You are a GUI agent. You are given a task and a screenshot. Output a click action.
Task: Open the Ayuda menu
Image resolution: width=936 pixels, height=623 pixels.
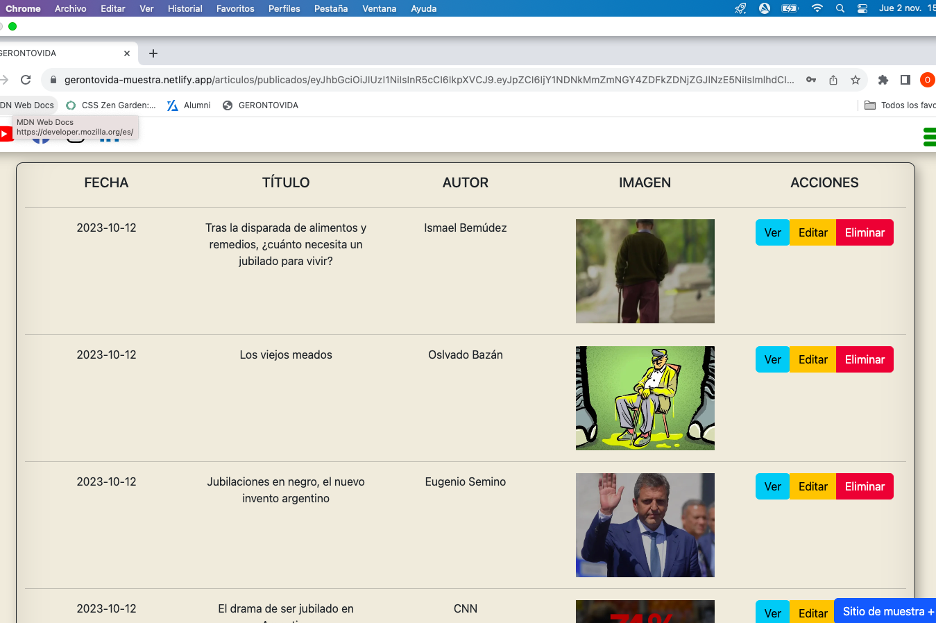point(424,8)
